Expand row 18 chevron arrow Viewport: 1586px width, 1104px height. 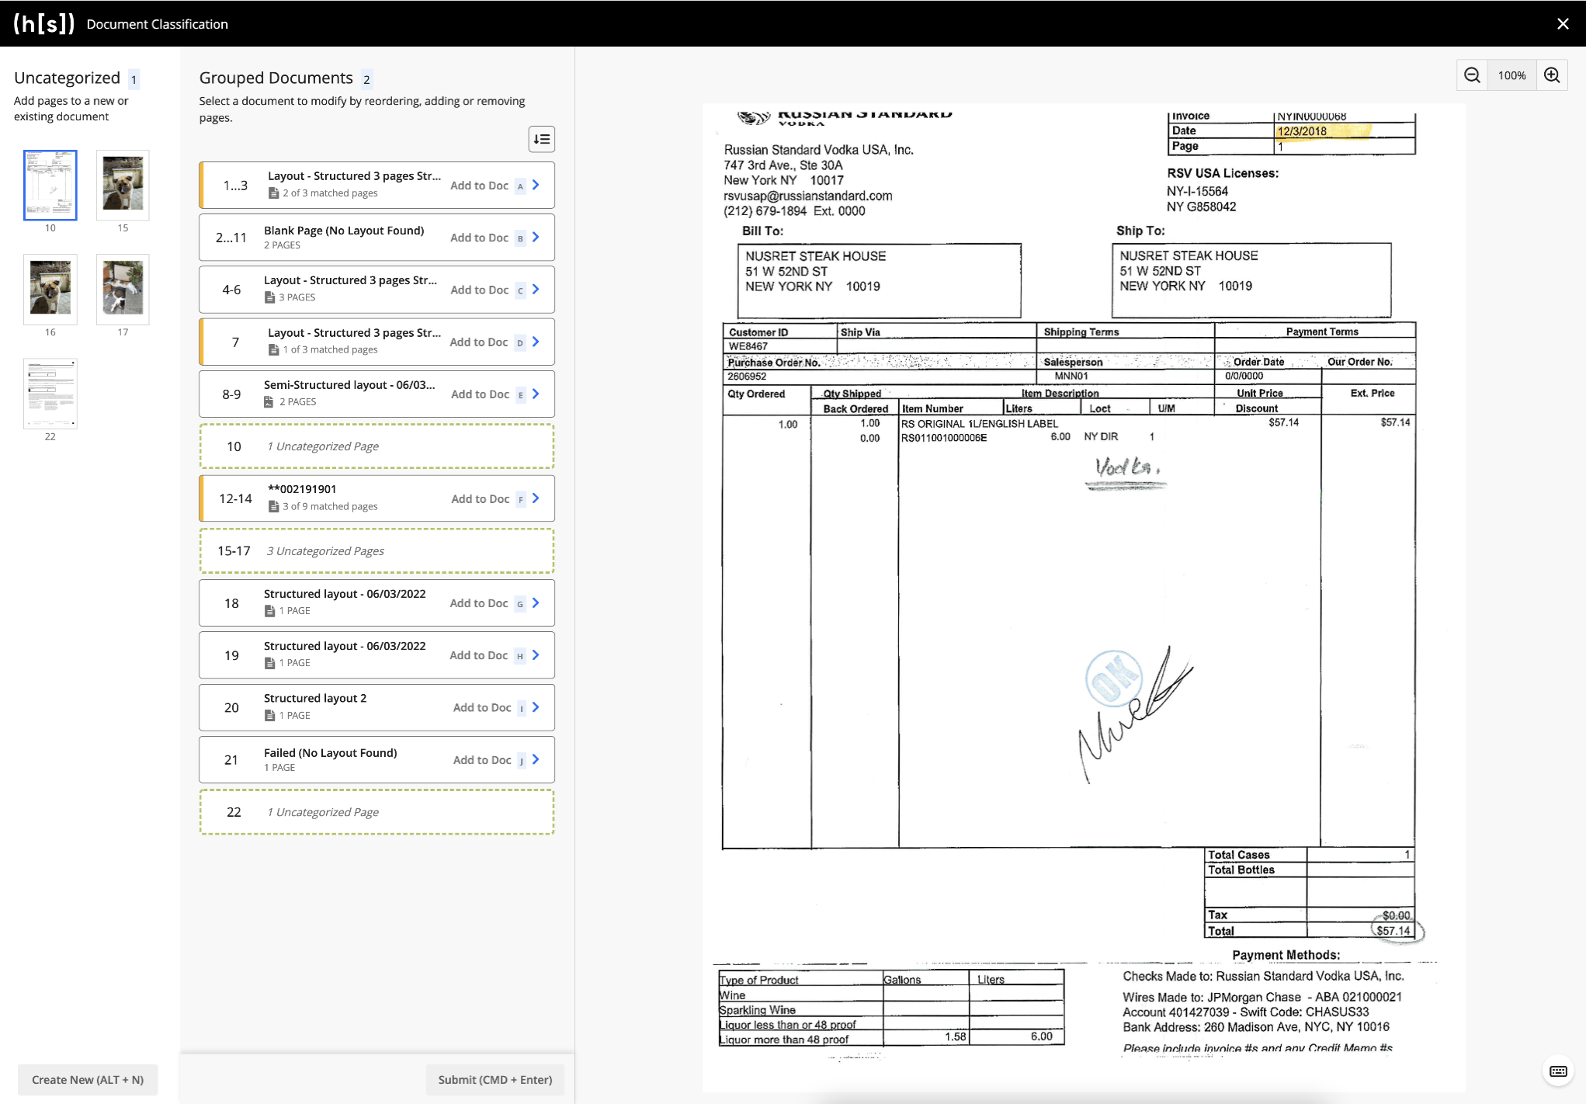pos(536,602)
